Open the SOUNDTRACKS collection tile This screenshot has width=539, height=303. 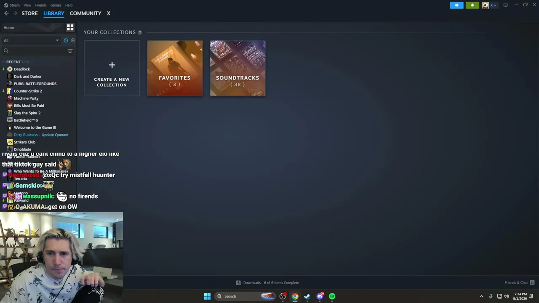237,68
